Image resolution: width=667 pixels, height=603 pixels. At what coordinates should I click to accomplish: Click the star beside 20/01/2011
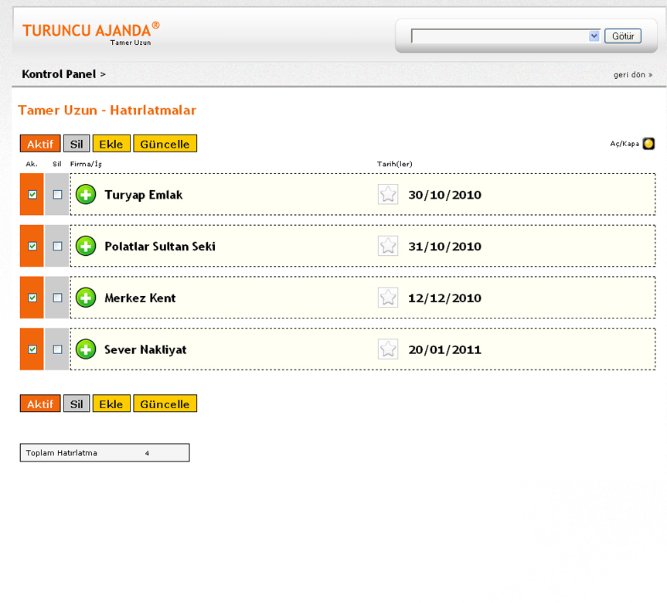pos(388,349)
